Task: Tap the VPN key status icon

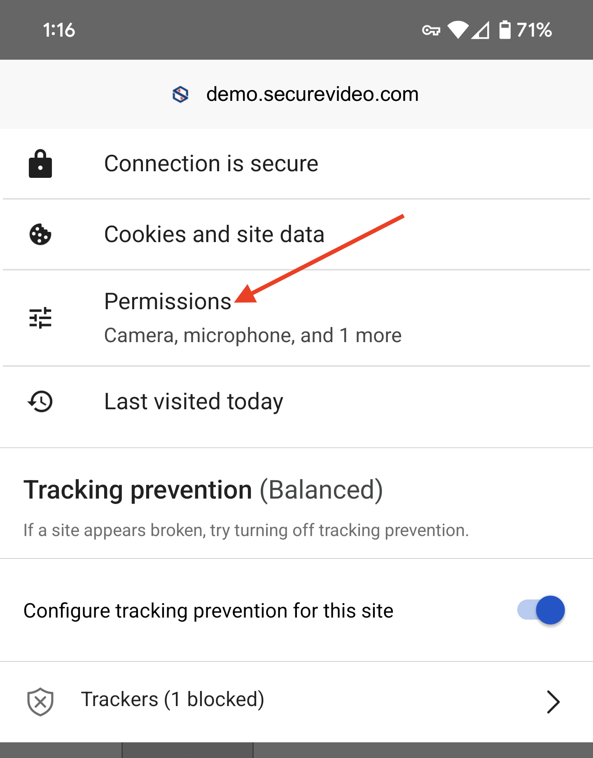Action: click(431, 30)
